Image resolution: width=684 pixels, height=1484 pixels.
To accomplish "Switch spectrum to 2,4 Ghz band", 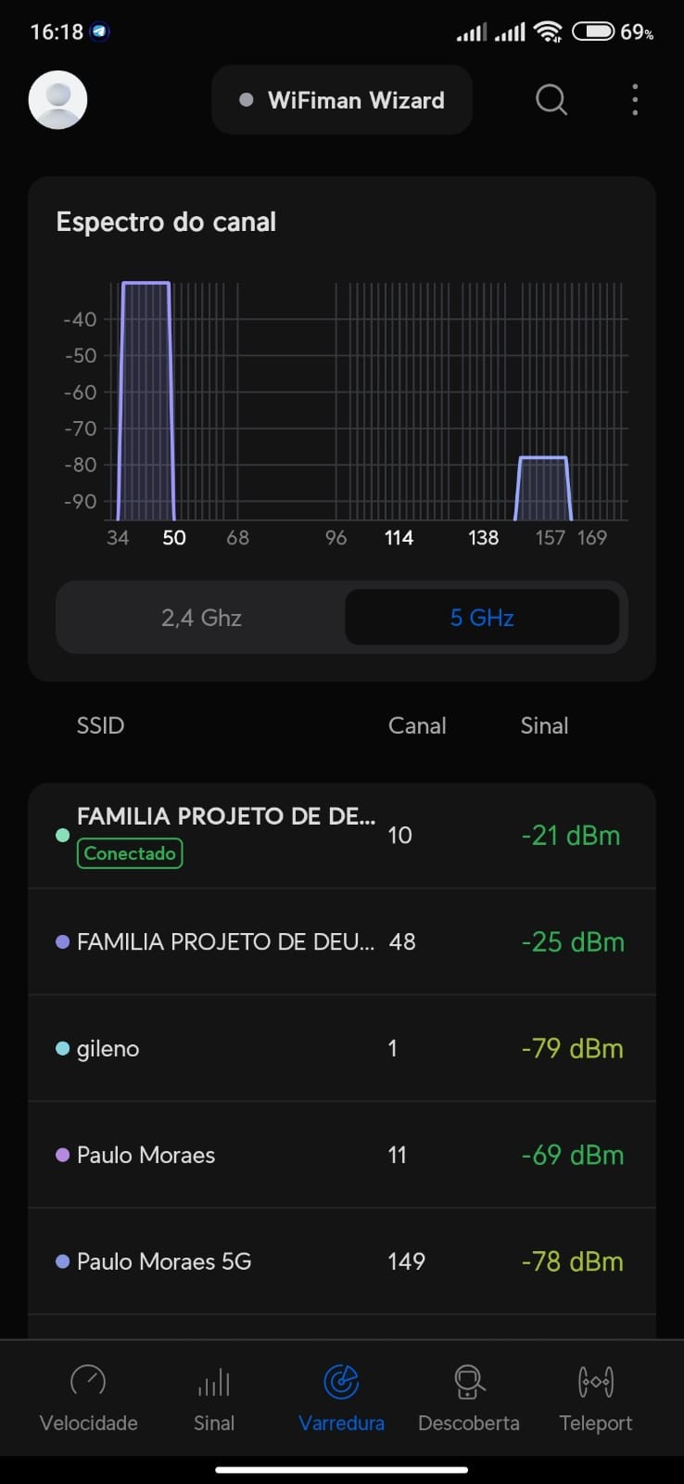I will click(x=201, y=618).
